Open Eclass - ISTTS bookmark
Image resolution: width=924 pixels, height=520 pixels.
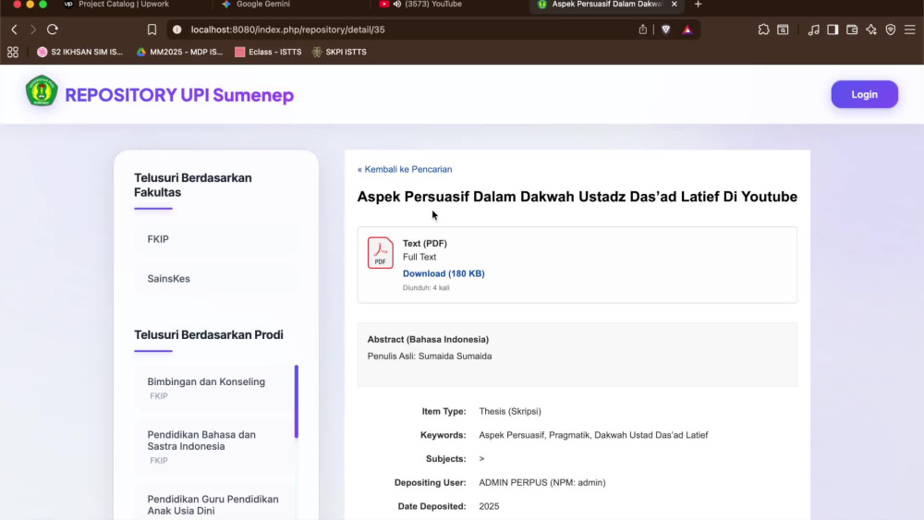268,52
